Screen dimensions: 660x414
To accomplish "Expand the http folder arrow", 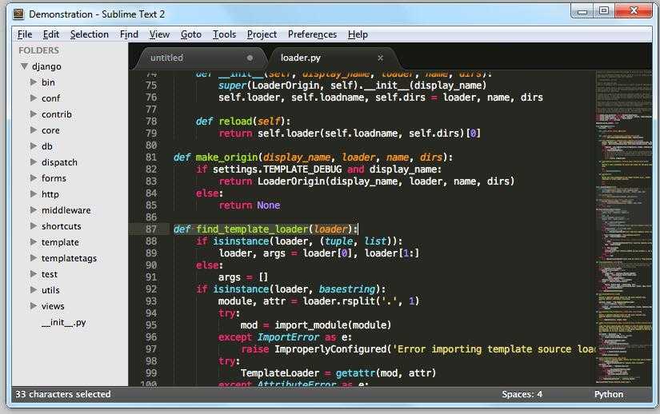I will pos(34,193).
